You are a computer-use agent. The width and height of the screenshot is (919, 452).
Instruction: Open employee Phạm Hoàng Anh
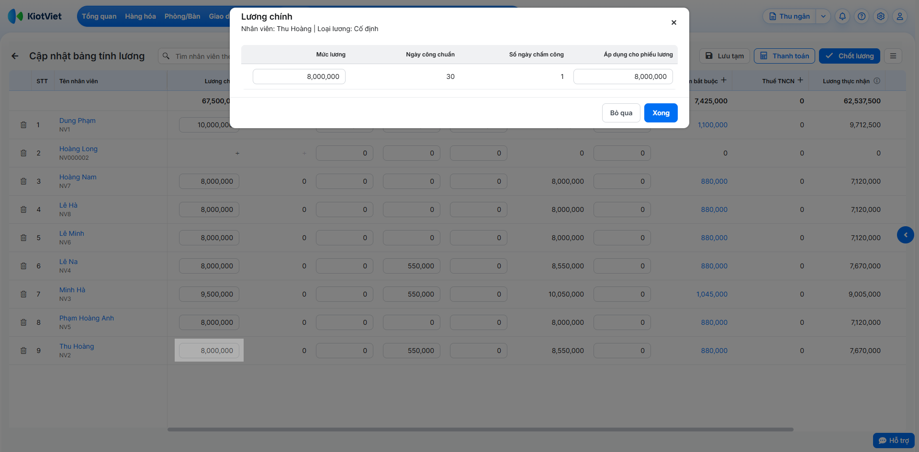(87, 318)
